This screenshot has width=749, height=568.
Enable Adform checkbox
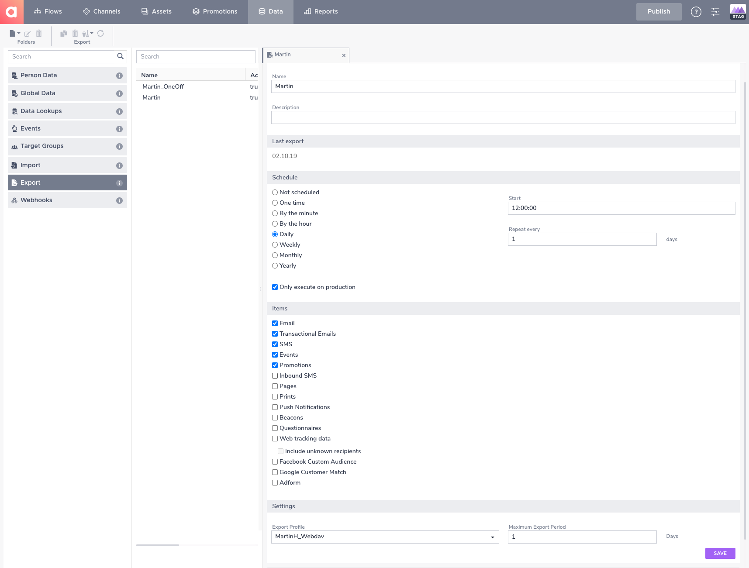point(275,483)
